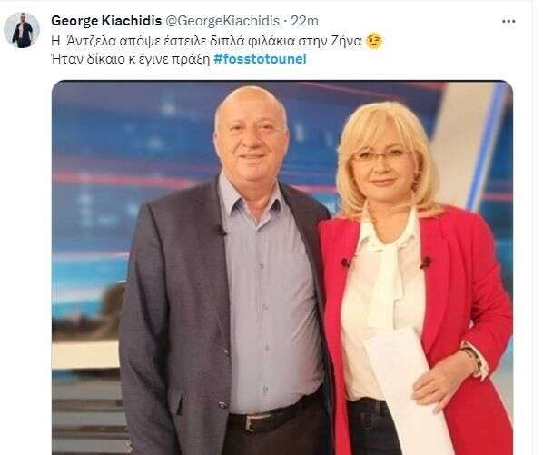The image size is (543, 455).
Task: Click the winking face emoji
Action: [374, 41]
